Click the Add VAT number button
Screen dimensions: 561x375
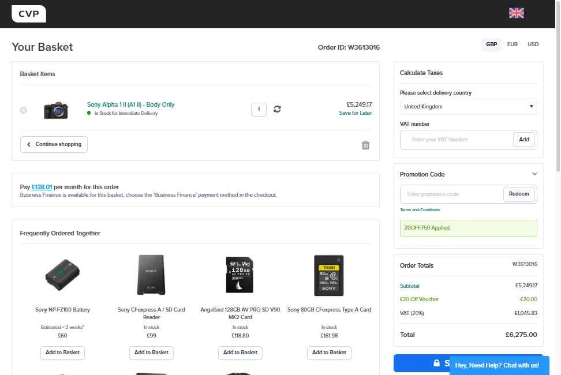coord(524,140)
